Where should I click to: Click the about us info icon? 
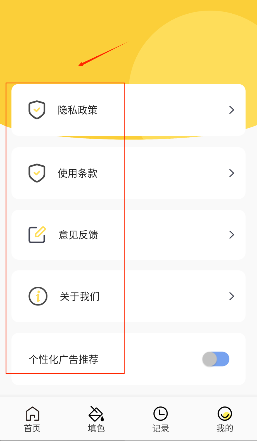pyautogui.click(x=38, y=296)
